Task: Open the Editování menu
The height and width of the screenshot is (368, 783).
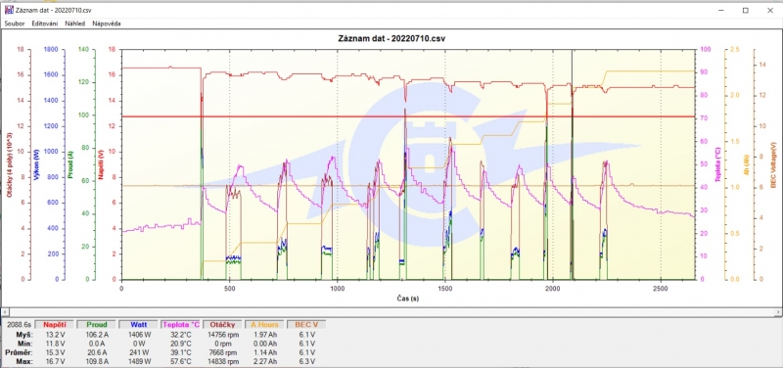Action: [45, 23]
